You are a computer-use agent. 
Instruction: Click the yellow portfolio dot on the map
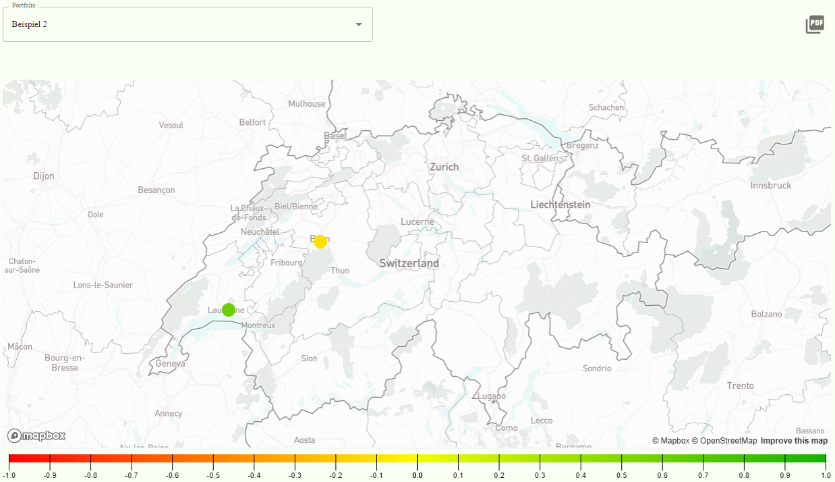point(320,241)
